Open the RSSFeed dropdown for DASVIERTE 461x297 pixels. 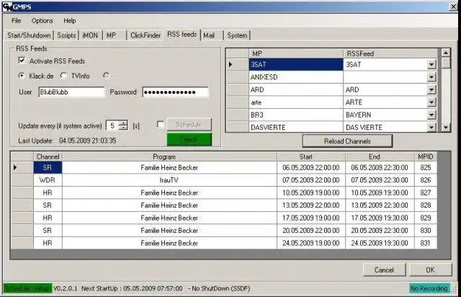[x=431, y=127]
